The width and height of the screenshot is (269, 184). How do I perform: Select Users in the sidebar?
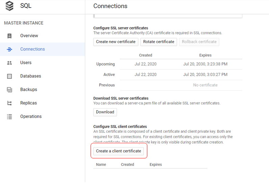pyautogui.click(x=26, y=63)
